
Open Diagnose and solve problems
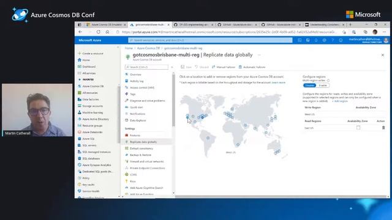(145, 101)
